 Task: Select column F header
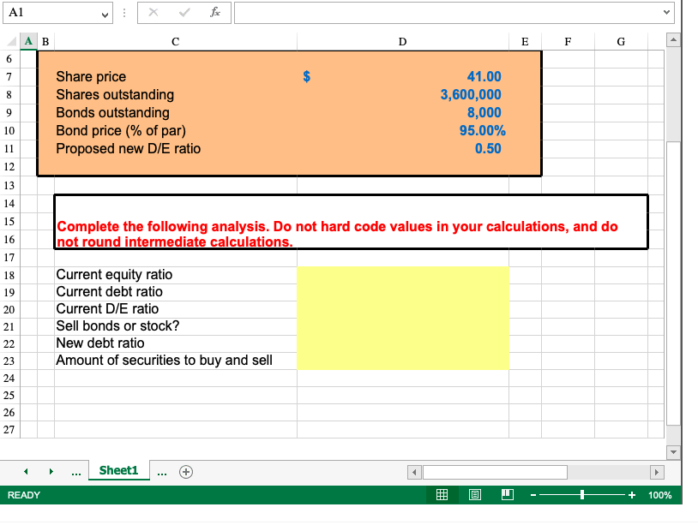click(568, 41)
